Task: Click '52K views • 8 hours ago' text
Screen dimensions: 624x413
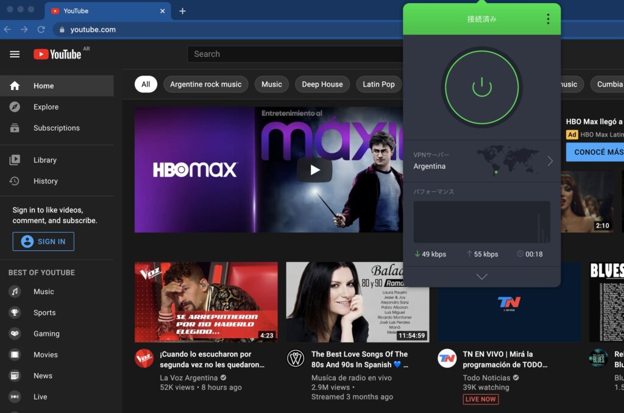Action: [x=200, y=387]
